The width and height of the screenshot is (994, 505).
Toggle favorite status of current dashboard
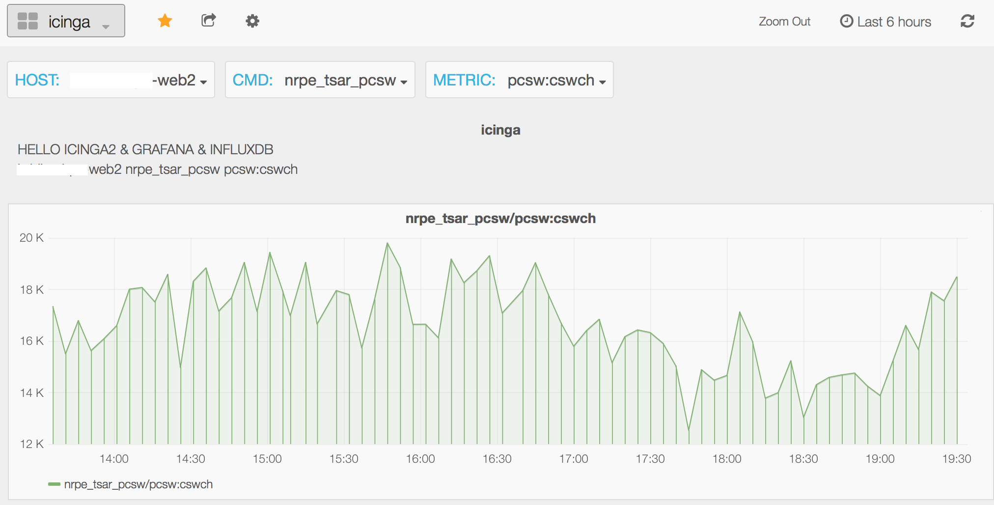(x=165, y=21)
